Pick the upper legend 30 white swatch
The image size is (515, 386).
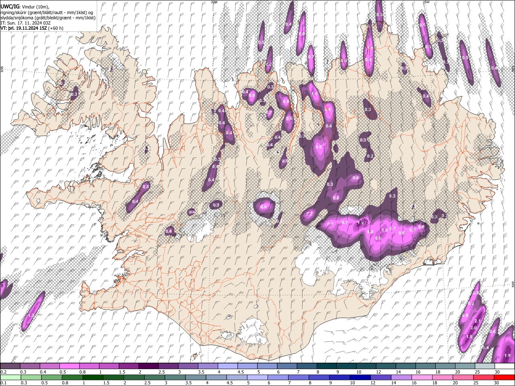pos(505,366)
